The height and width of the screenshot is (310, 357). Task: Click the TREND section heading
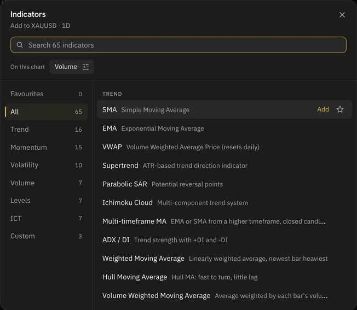pyautogui.click(x=112, y=94)
